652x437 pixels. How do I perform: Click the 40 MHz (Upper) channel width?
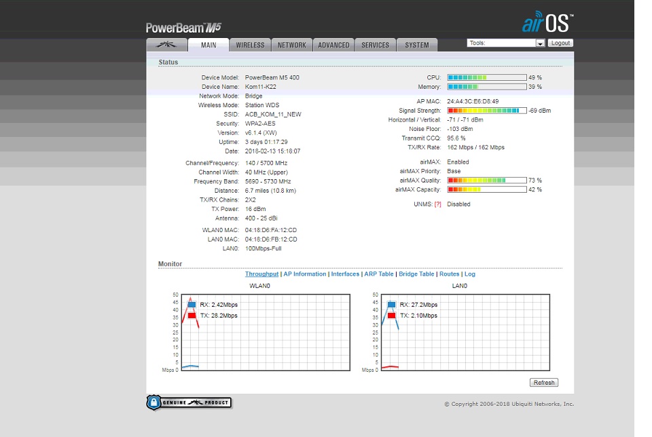[x=266, y=172]
